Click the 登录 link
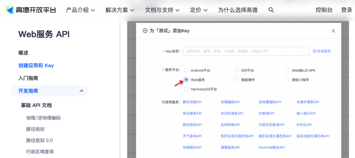 pyautogui.click(x=347, y=10)
